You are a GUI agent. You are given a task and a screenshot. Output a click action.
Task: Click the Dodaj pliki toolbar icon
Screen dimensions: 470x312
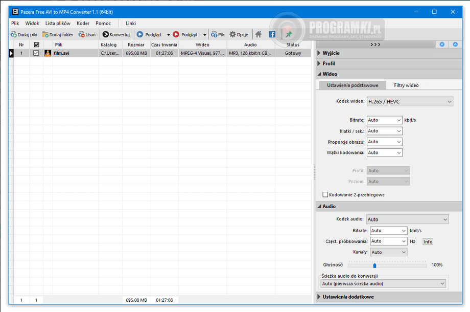coord(14,34)
